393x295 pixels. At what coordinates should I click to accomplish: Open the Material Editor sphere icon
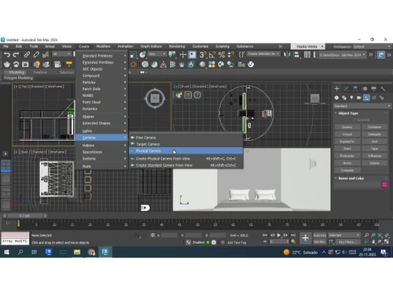click(x=202, y=65)
